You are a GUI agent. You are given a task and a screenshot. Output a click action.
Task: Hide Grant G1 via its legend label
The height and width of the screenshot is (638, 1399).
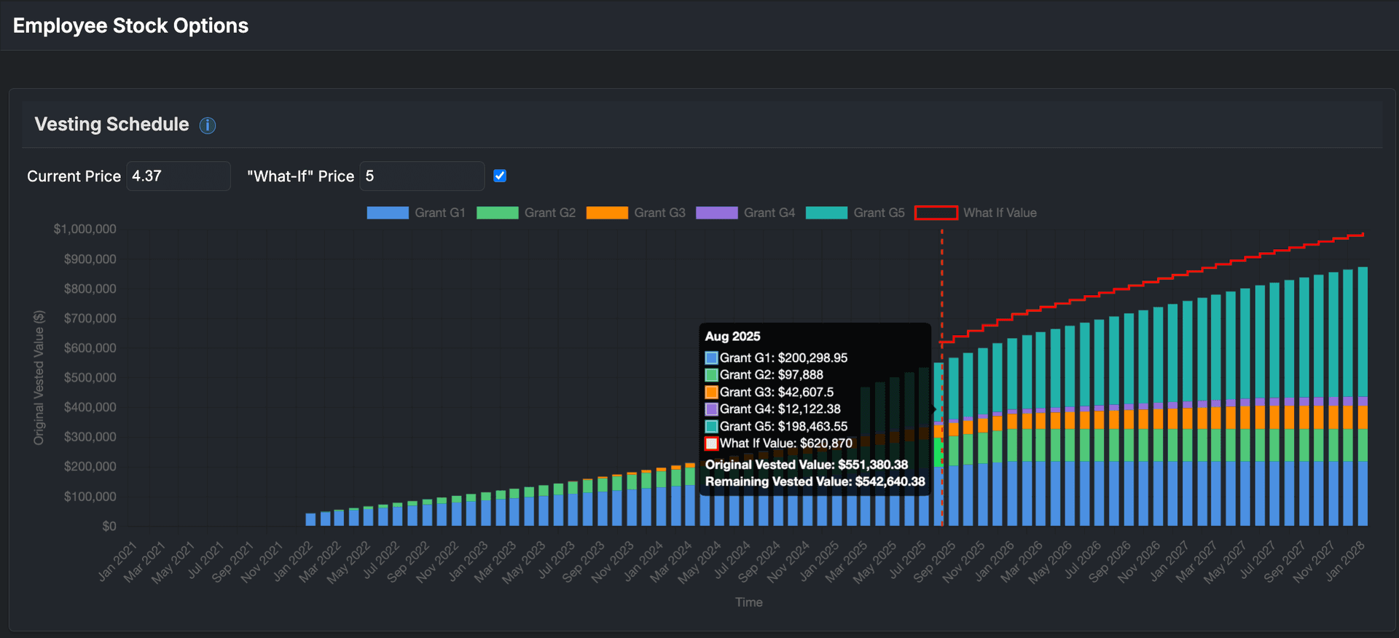coord(439,213)
